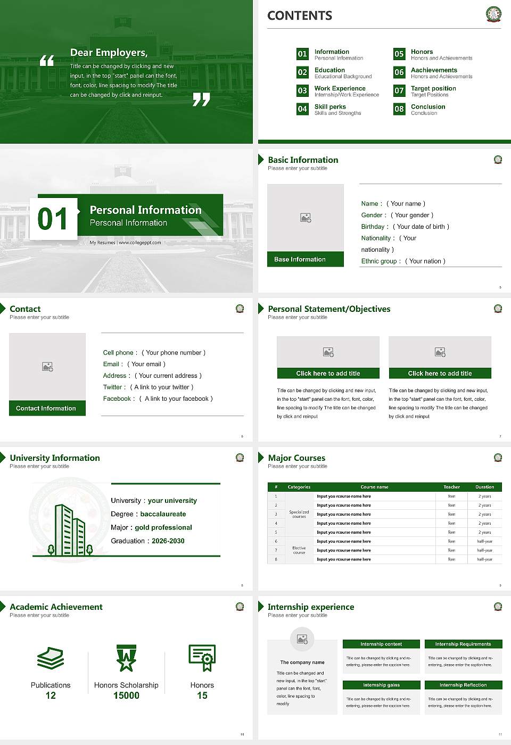Select the 04 number box beside Skill perks
This screenshot has height=745, width=511.
(x=302, y=109)
